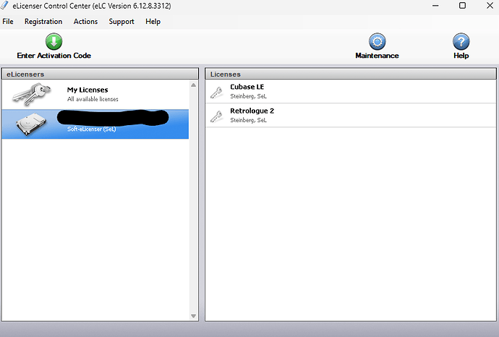The width and height of the screenshot is (499, 337).
Task: Click the hard drive Soft-eLicenser icon
Action: (x=31, y=124)
